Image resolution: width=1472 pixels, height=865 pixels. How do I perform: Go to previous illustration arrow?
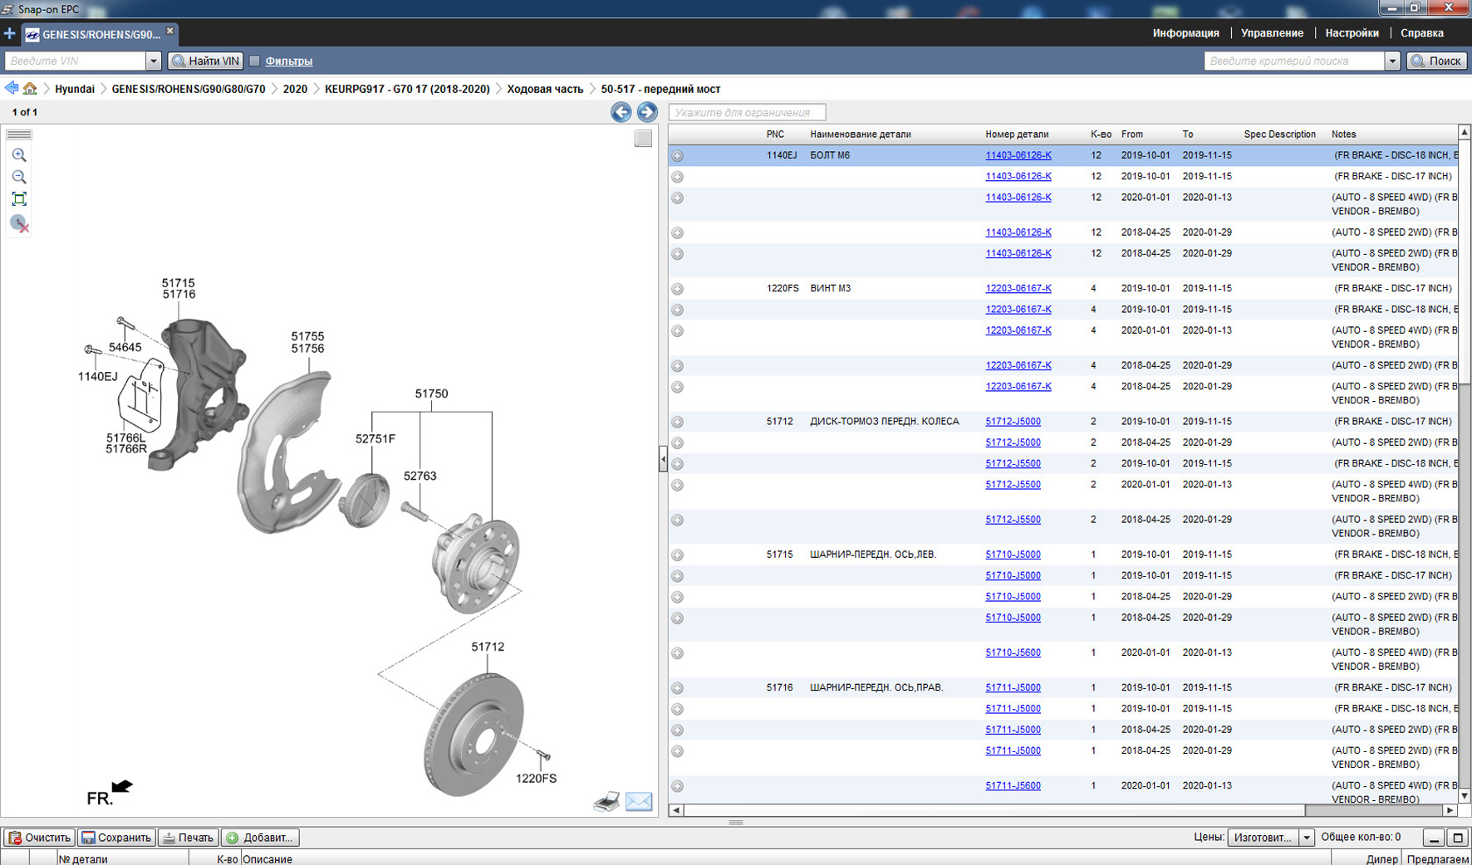click(x=621, y=112)
